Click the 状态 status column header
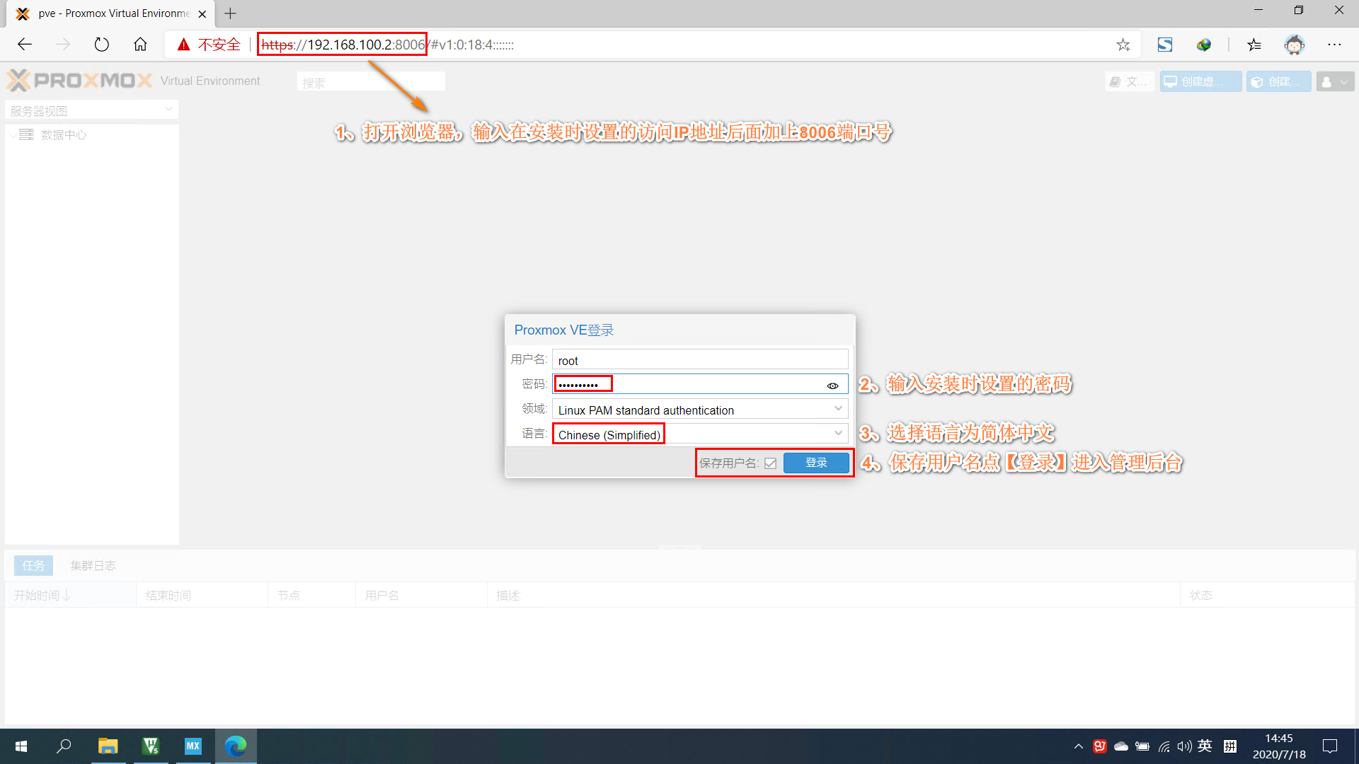Viewport: 1359px width, 764px height. pos(1267,595)
